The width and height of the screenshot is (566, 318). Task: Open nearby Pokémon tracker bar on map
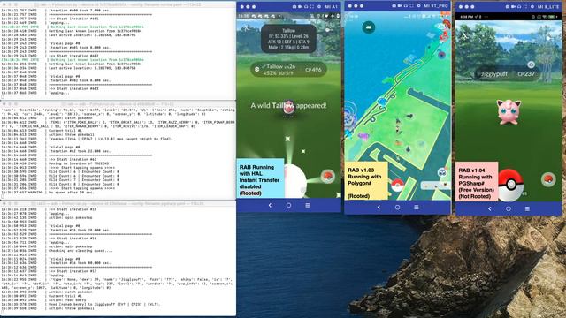tap(436, 185)
